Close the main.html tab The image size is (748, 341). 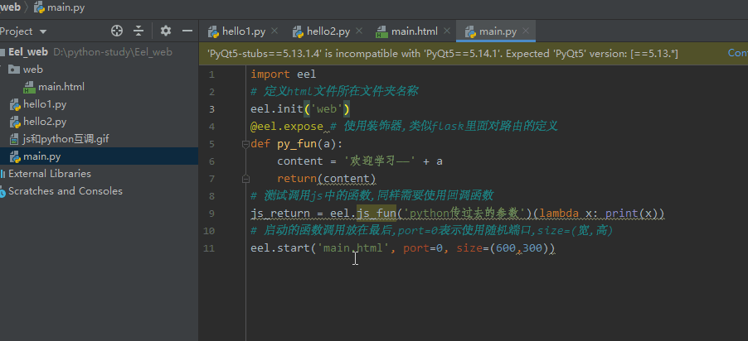[x=446, y=31]
